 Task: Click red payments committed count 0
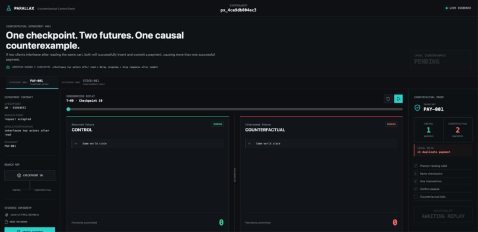pos(395,223)
